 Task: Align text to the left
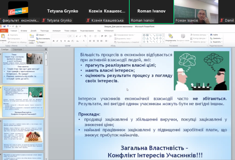click(x=90, y=41)
